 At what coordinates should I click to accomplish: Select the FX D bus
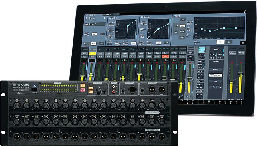[x=220, y=58]
